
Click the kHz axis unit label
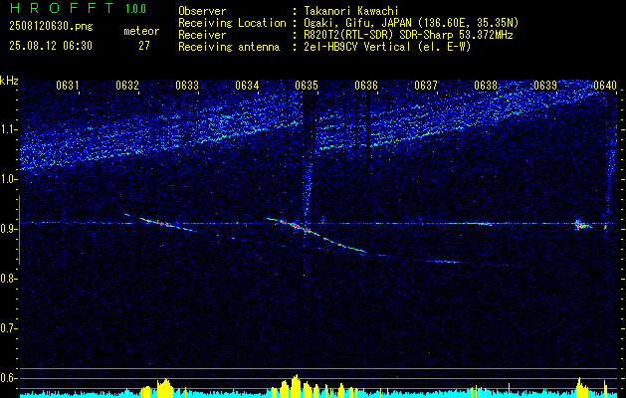pyautogui.click(x=9, y=81)
